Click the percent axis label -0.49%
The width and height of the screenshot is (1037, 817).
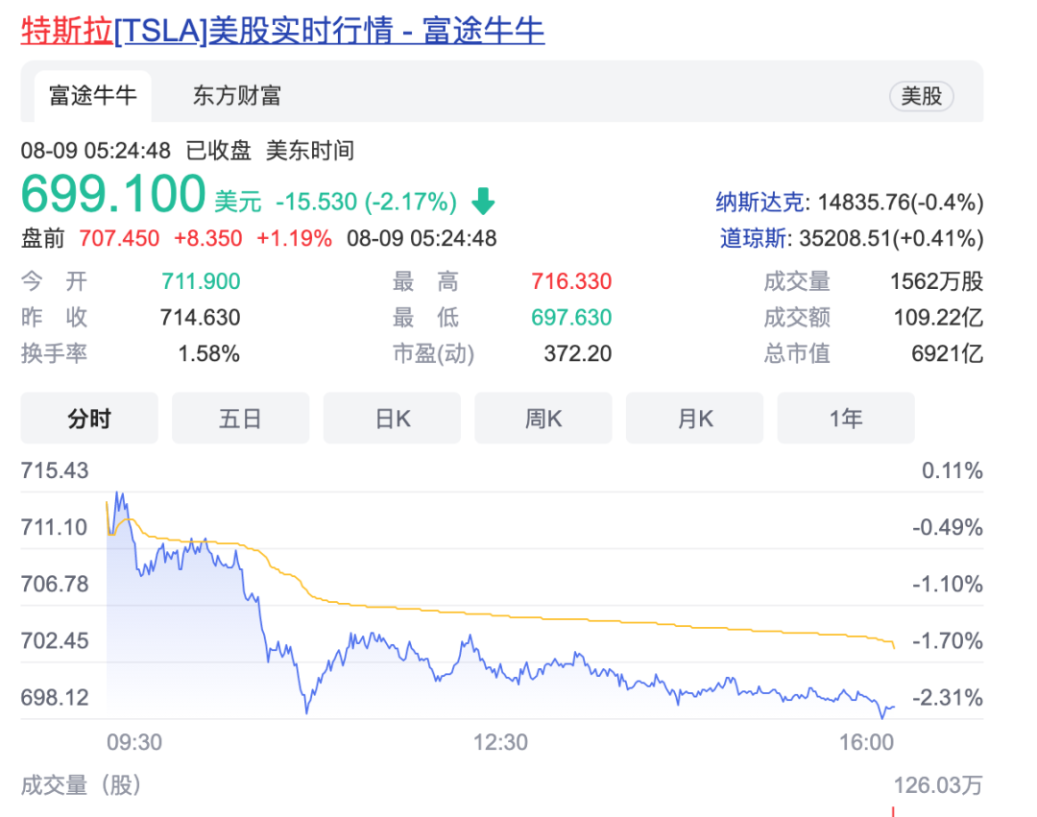click(x=948, y=527)
